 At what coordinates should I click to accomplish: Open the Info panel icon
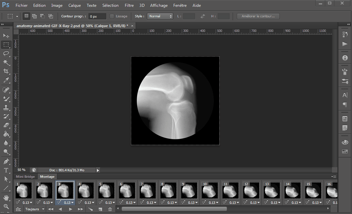[x=345, y=58]
